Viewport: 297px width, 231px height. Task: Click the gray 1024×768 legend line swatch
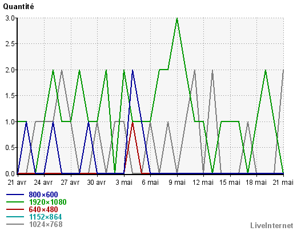tap(15, 224)
